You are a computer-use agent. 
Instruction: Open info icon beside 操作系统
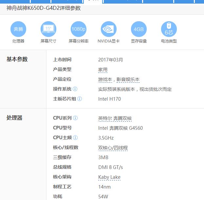(x=75, y=89)
